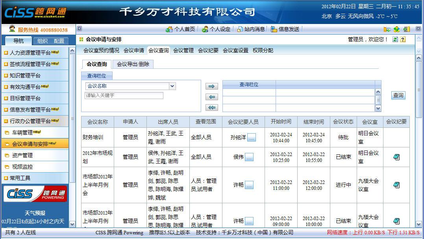Open meeting minutes icon for 2012年市场规划
Screen dimensions: 424x239
coord(396,156)
